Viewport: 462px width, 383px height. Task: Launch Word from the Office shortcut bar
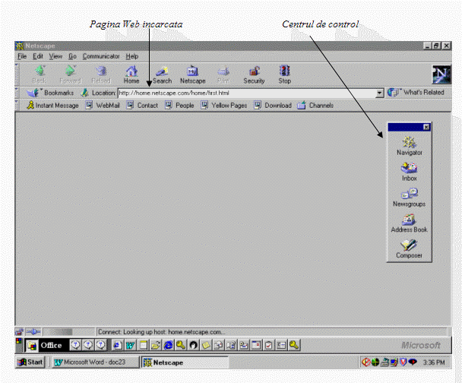(x=130, y=345)
